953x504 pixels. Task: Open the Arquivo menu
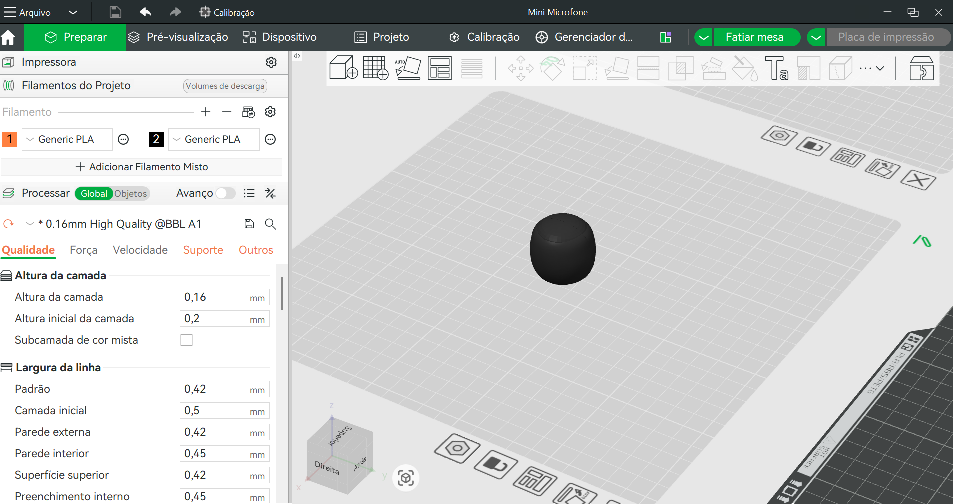[28, 12]
